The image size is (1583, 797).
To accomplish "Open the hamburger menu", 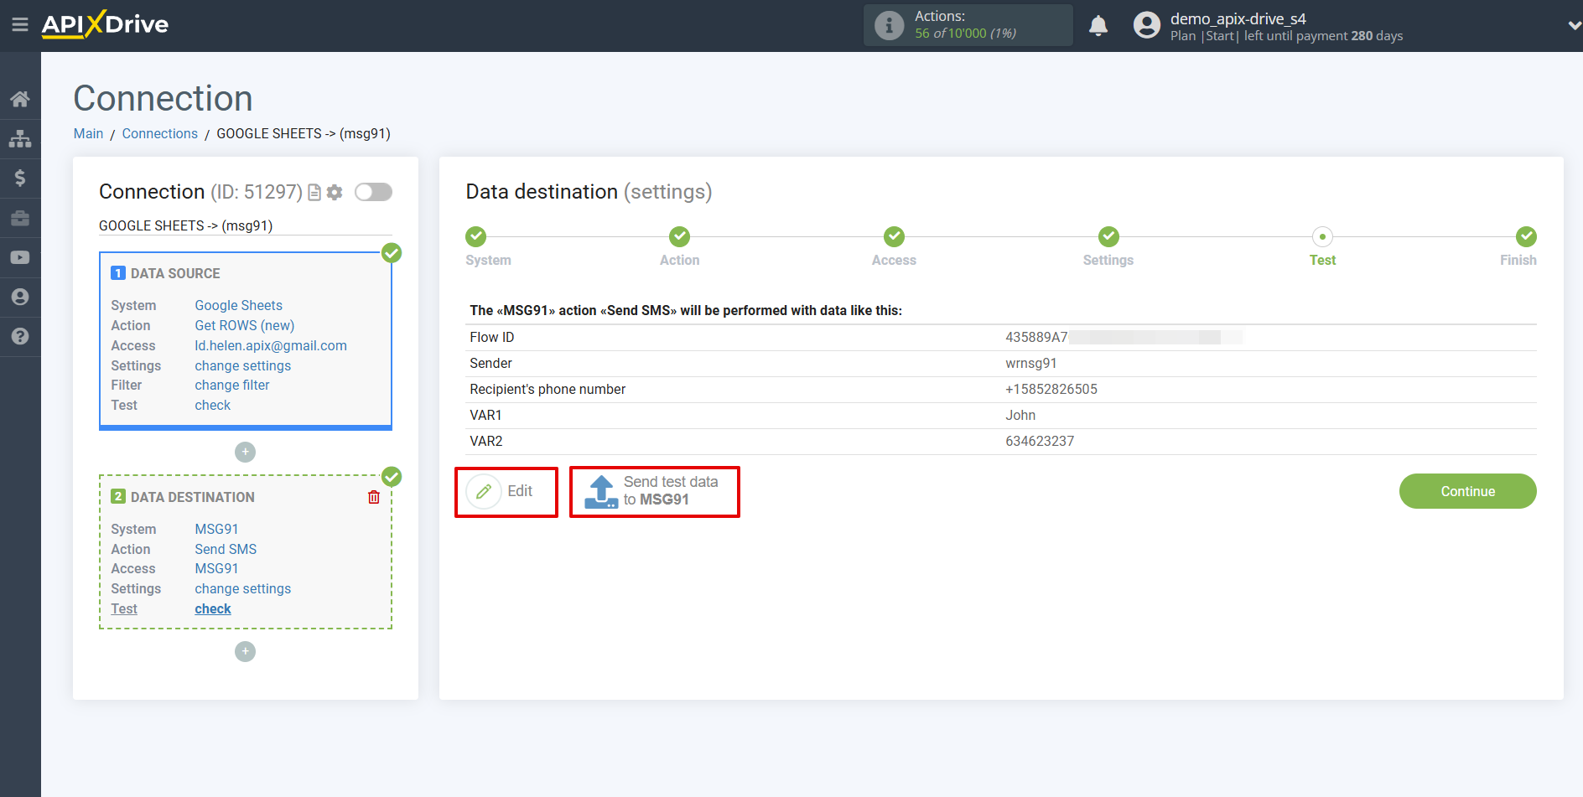I will tap(20, 25).
